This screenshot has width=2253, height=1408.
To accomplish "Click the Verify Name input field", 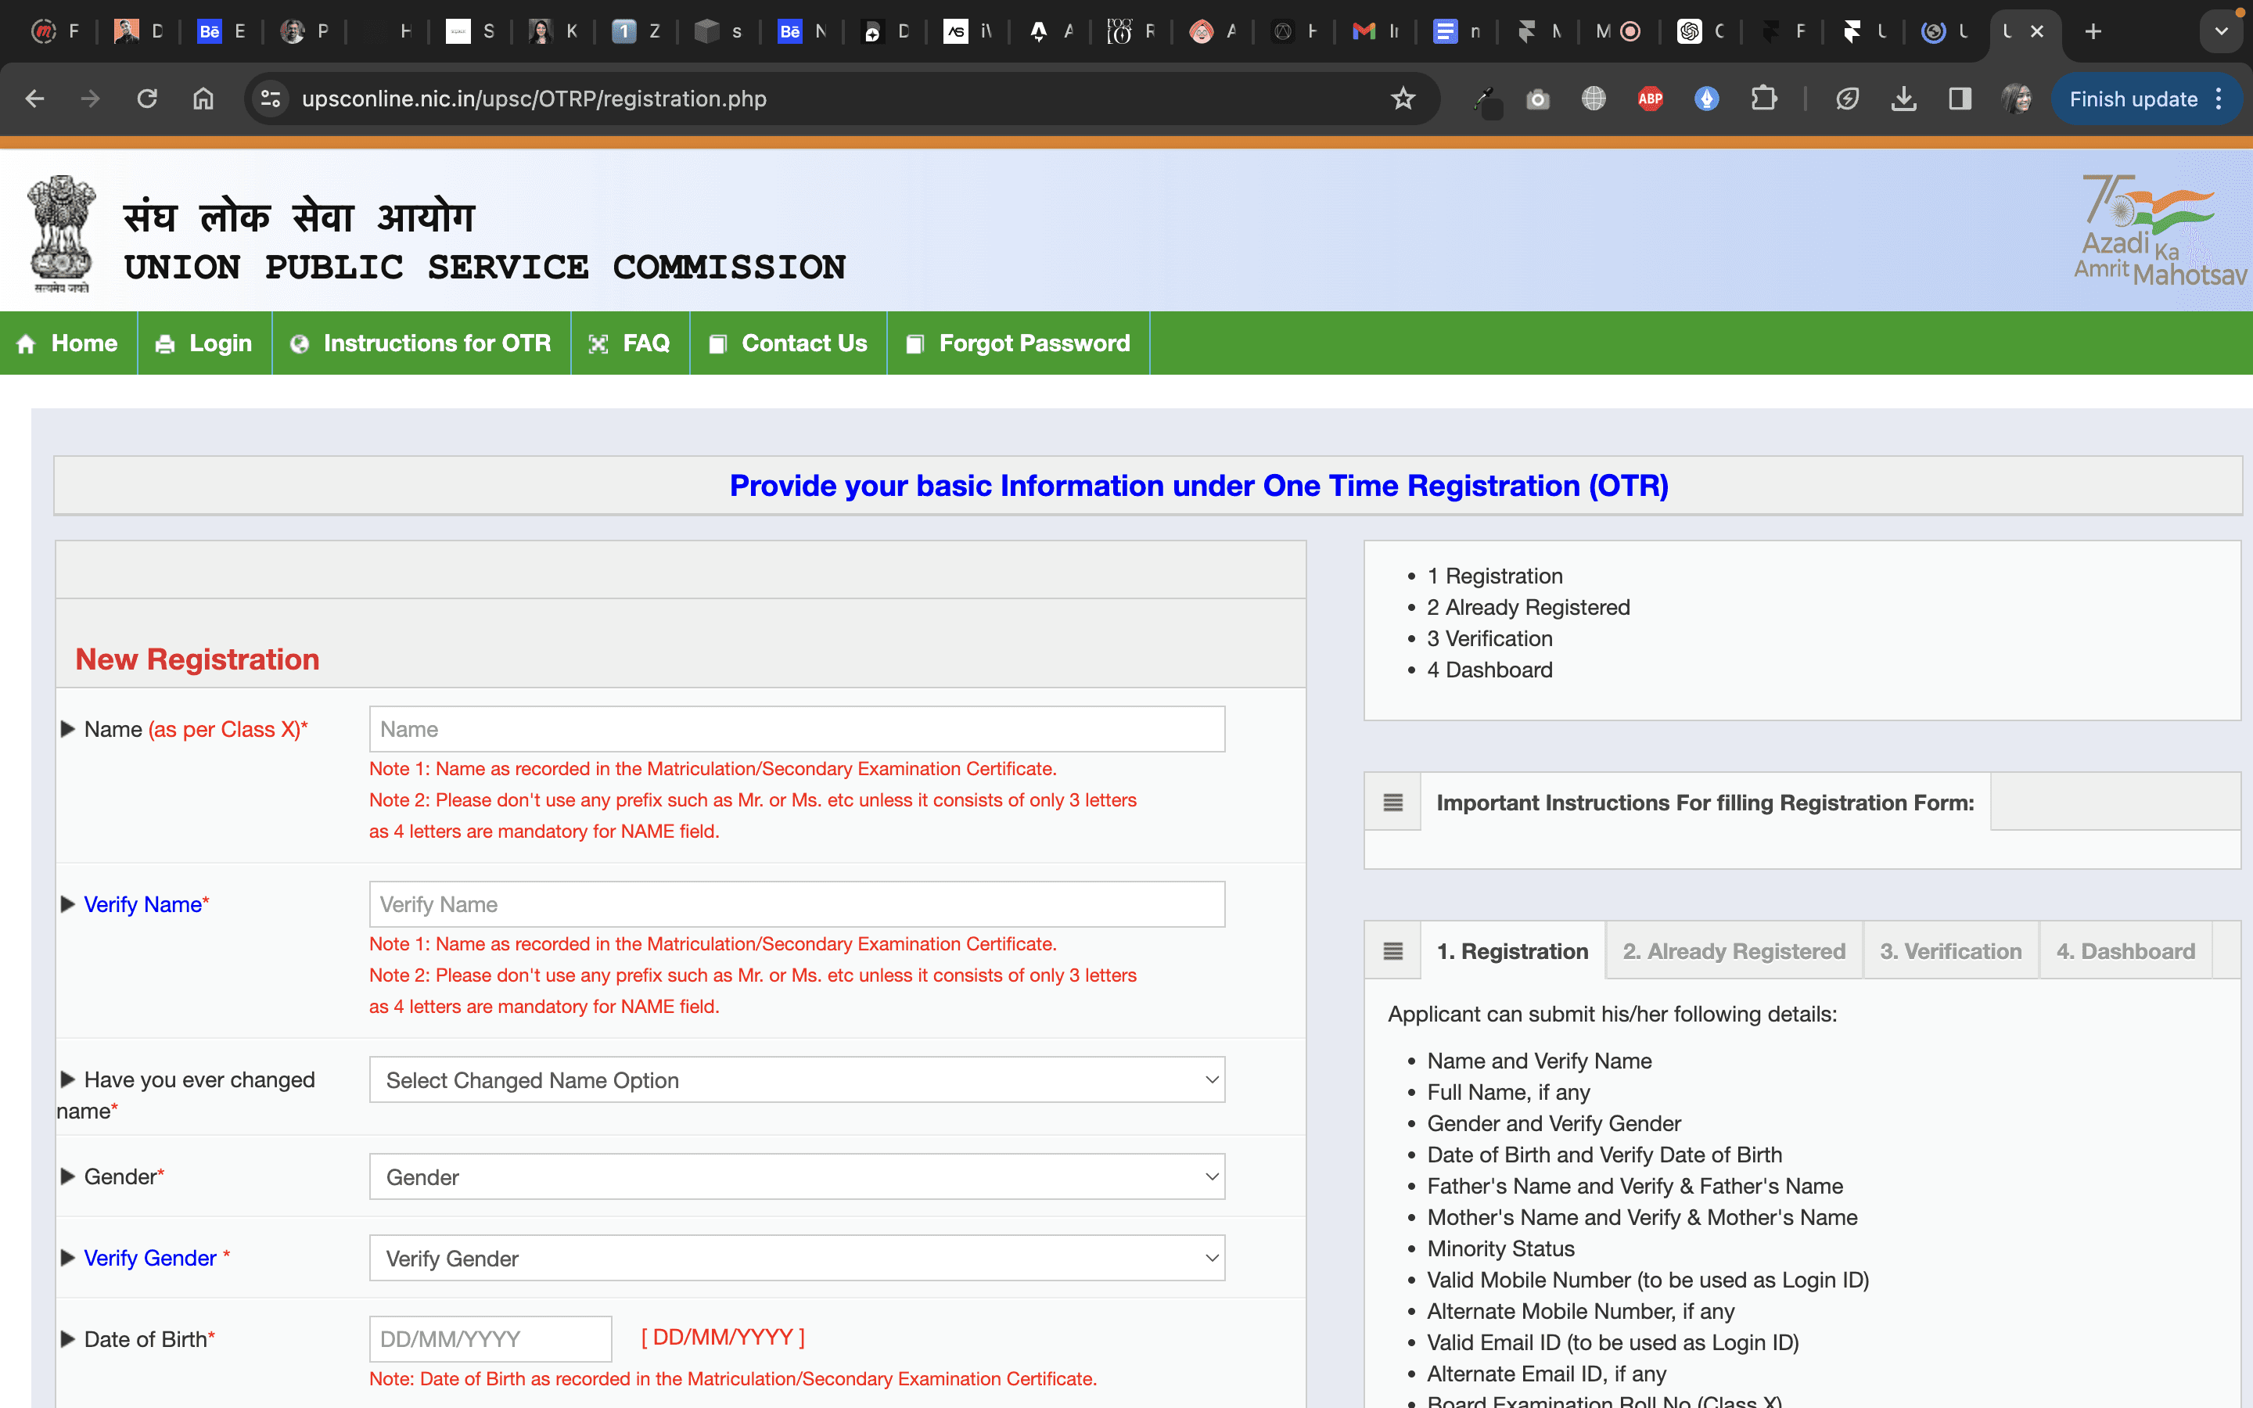I will coord(797,904).
